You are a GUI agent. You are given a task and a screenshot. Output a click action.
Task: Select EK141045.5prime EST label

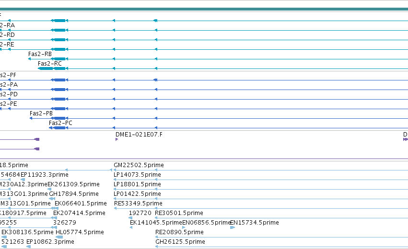tap(156, 223)
